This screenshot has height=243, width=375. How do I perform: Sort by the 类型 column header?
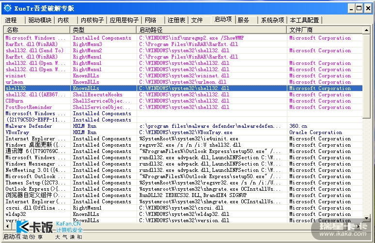pyautogui.click(x=103, y=30)
